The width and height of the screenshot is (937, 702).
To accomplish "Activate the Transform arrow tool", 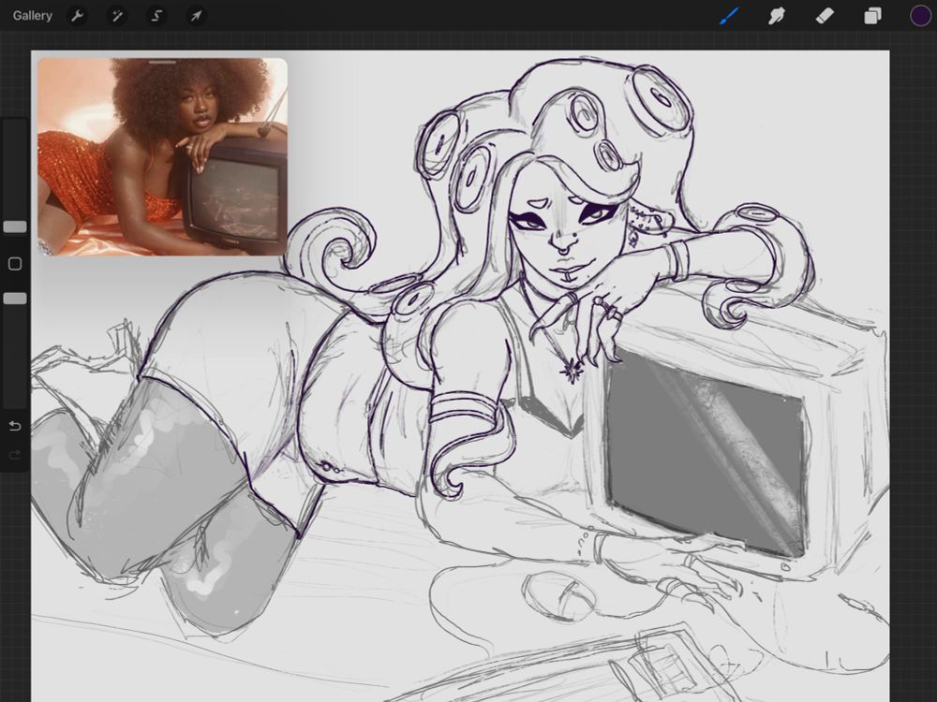I will pyautogui.click(x=196, y=16).
